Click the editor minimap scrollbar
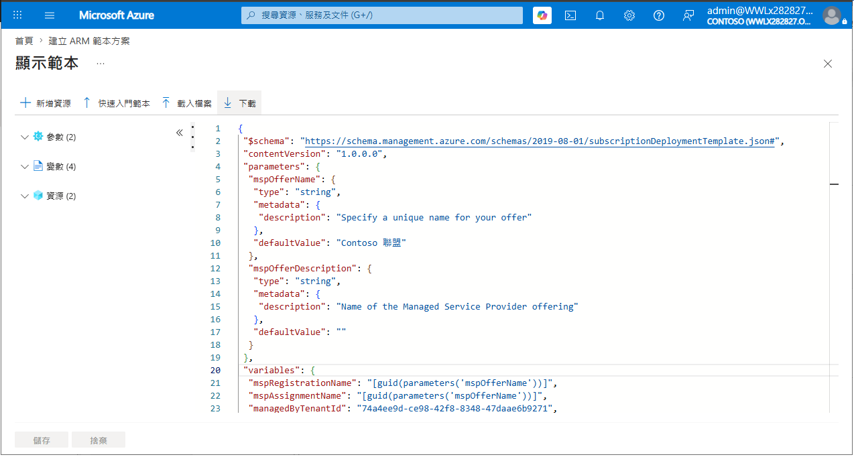The width and height of the screenshot is (854, 457). tap(834, 267)
